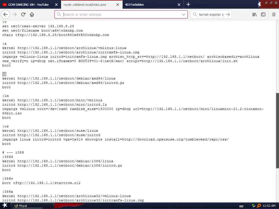Open a new tab with the plus button
279x209 pixels.
tap(188, 4)
